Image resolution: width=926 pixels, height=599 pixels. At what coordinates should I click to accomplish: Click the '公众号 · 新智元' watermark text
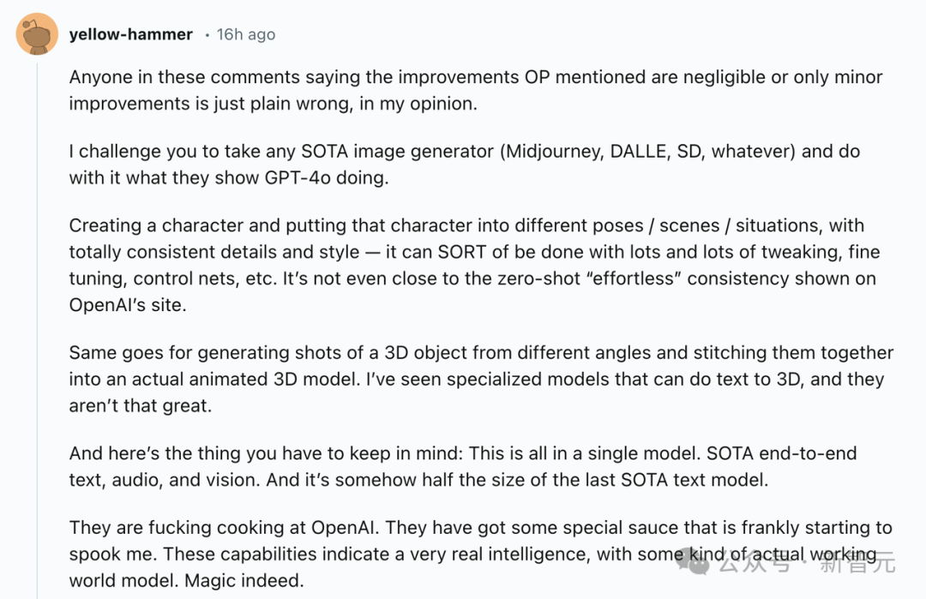[x=806, y=564]
